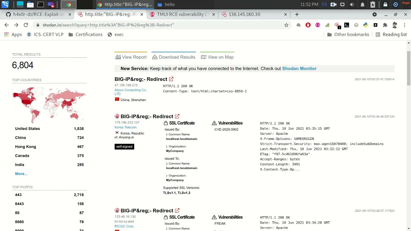This screenshot has width=411, height=231.
Task: Open the exec bookmark
Action: [116, 35]
